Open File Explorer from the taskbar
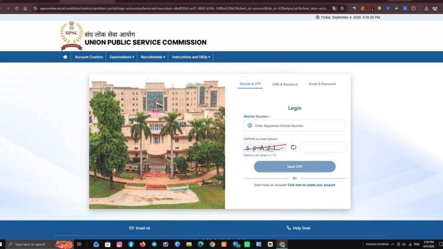 tap(189, 244)
